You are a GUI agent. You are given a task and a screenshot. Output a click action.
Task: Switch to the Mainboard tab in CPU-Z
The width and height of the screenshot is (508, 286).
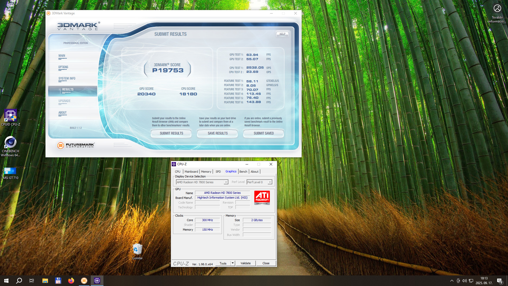[x=191, y=172]
